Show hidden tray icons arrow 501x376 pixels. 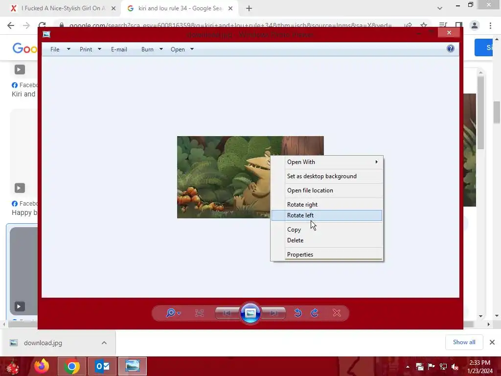point(408,367)
